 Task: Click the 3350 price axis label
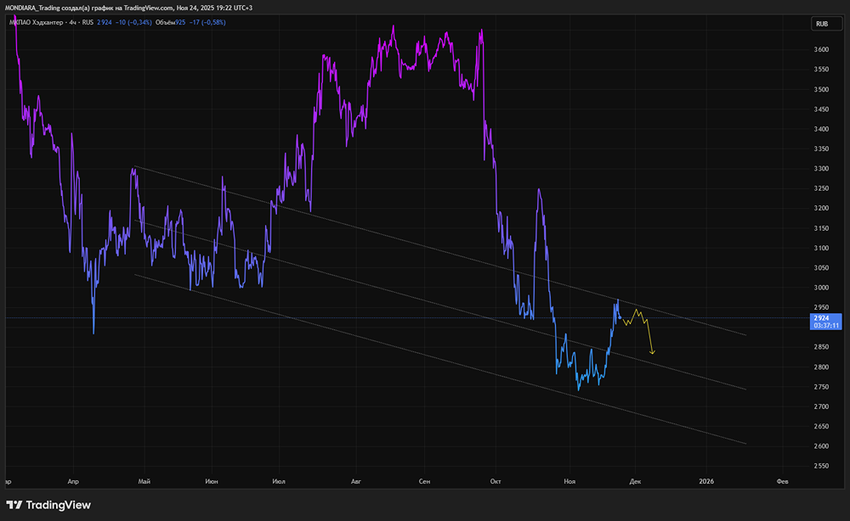pyautogui.click(x=821, y=148)
